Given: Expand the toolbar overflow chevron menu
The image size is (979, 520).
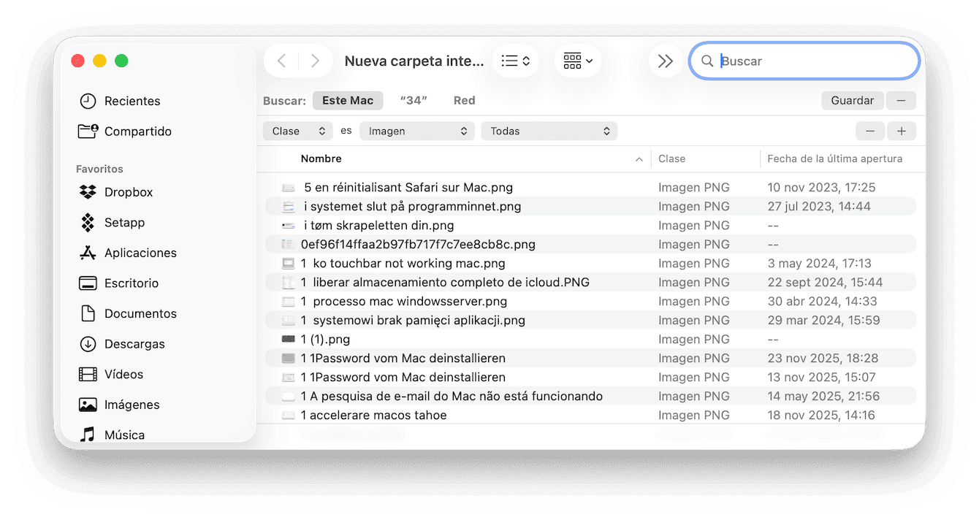Looking at the screenshot, I should coord(665,61).
